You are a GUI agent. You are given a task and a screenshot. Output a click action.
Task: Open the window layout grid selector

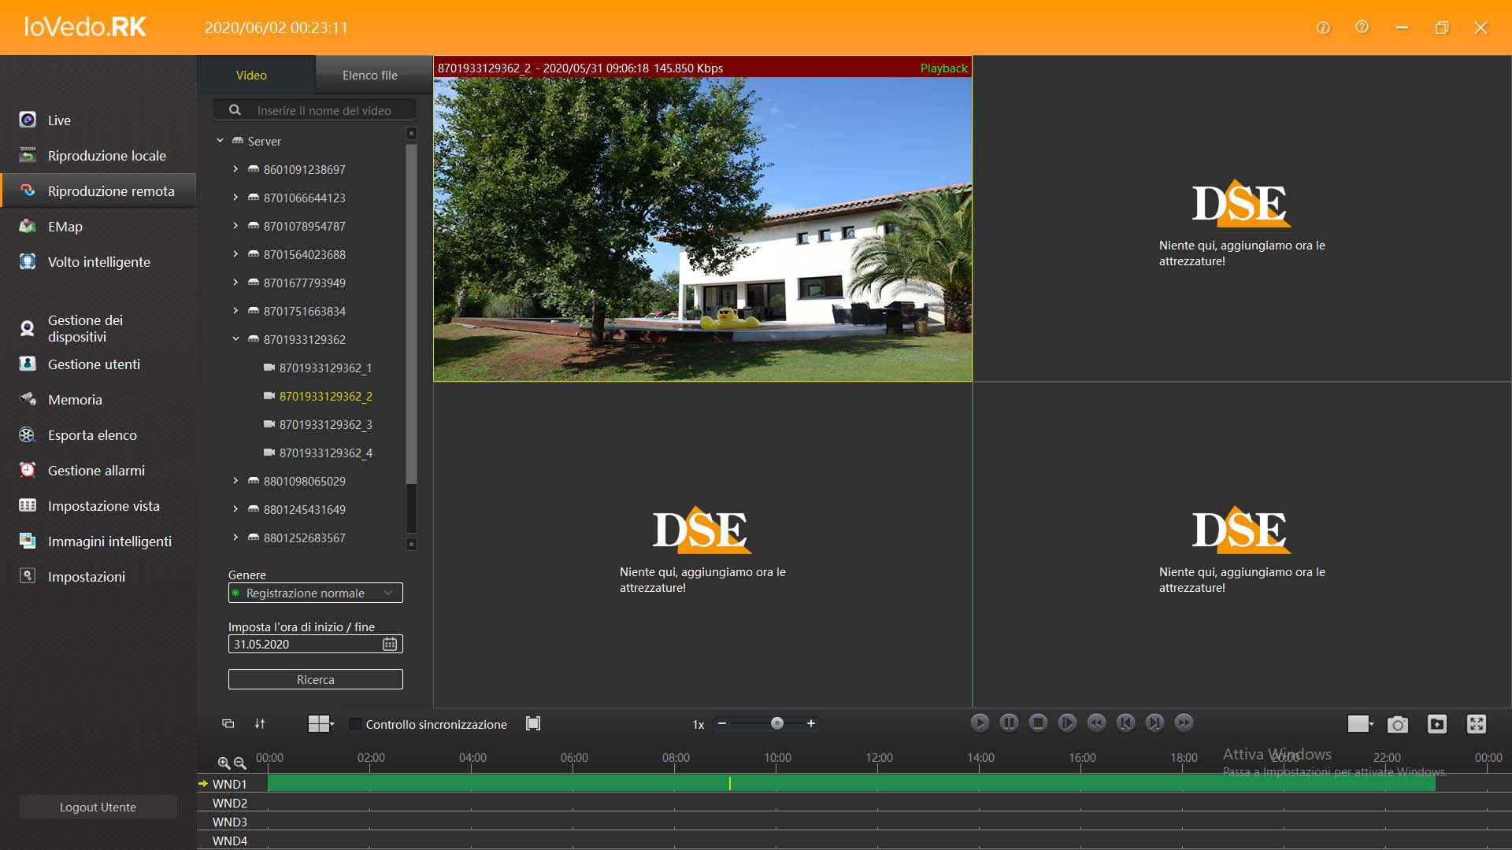(x=321, y=724)
